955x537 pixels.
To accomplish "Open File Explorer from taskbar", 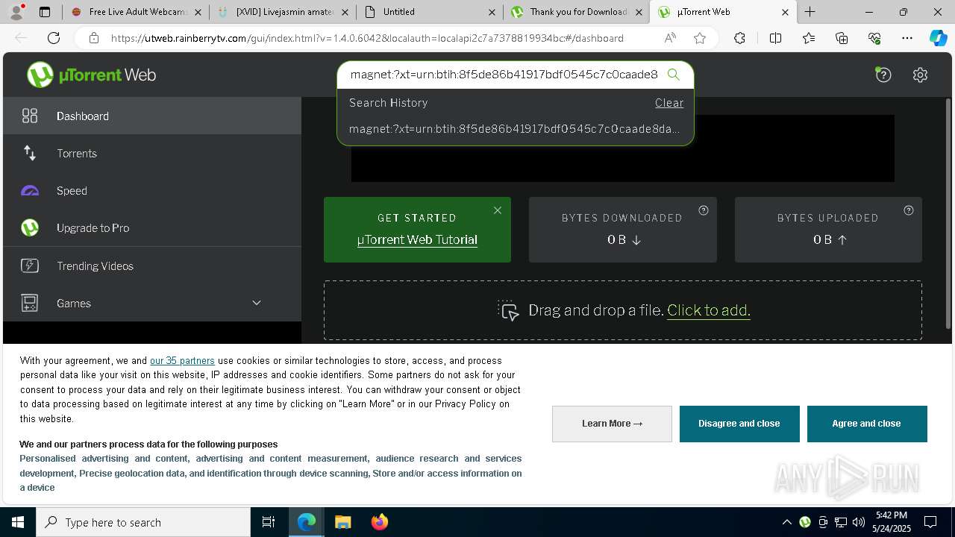I will 342,522.
